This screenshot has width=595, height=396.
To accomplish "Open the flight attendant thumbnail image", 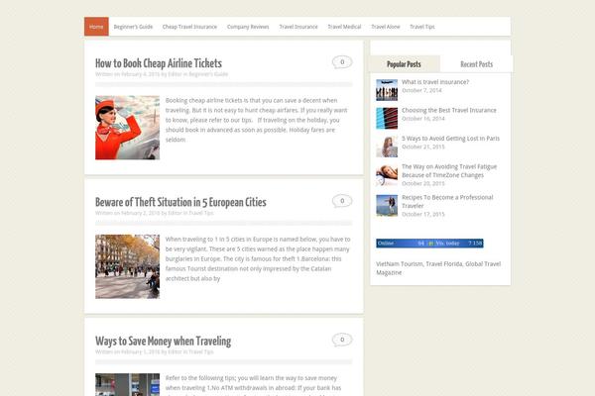I will coord(128,128).
